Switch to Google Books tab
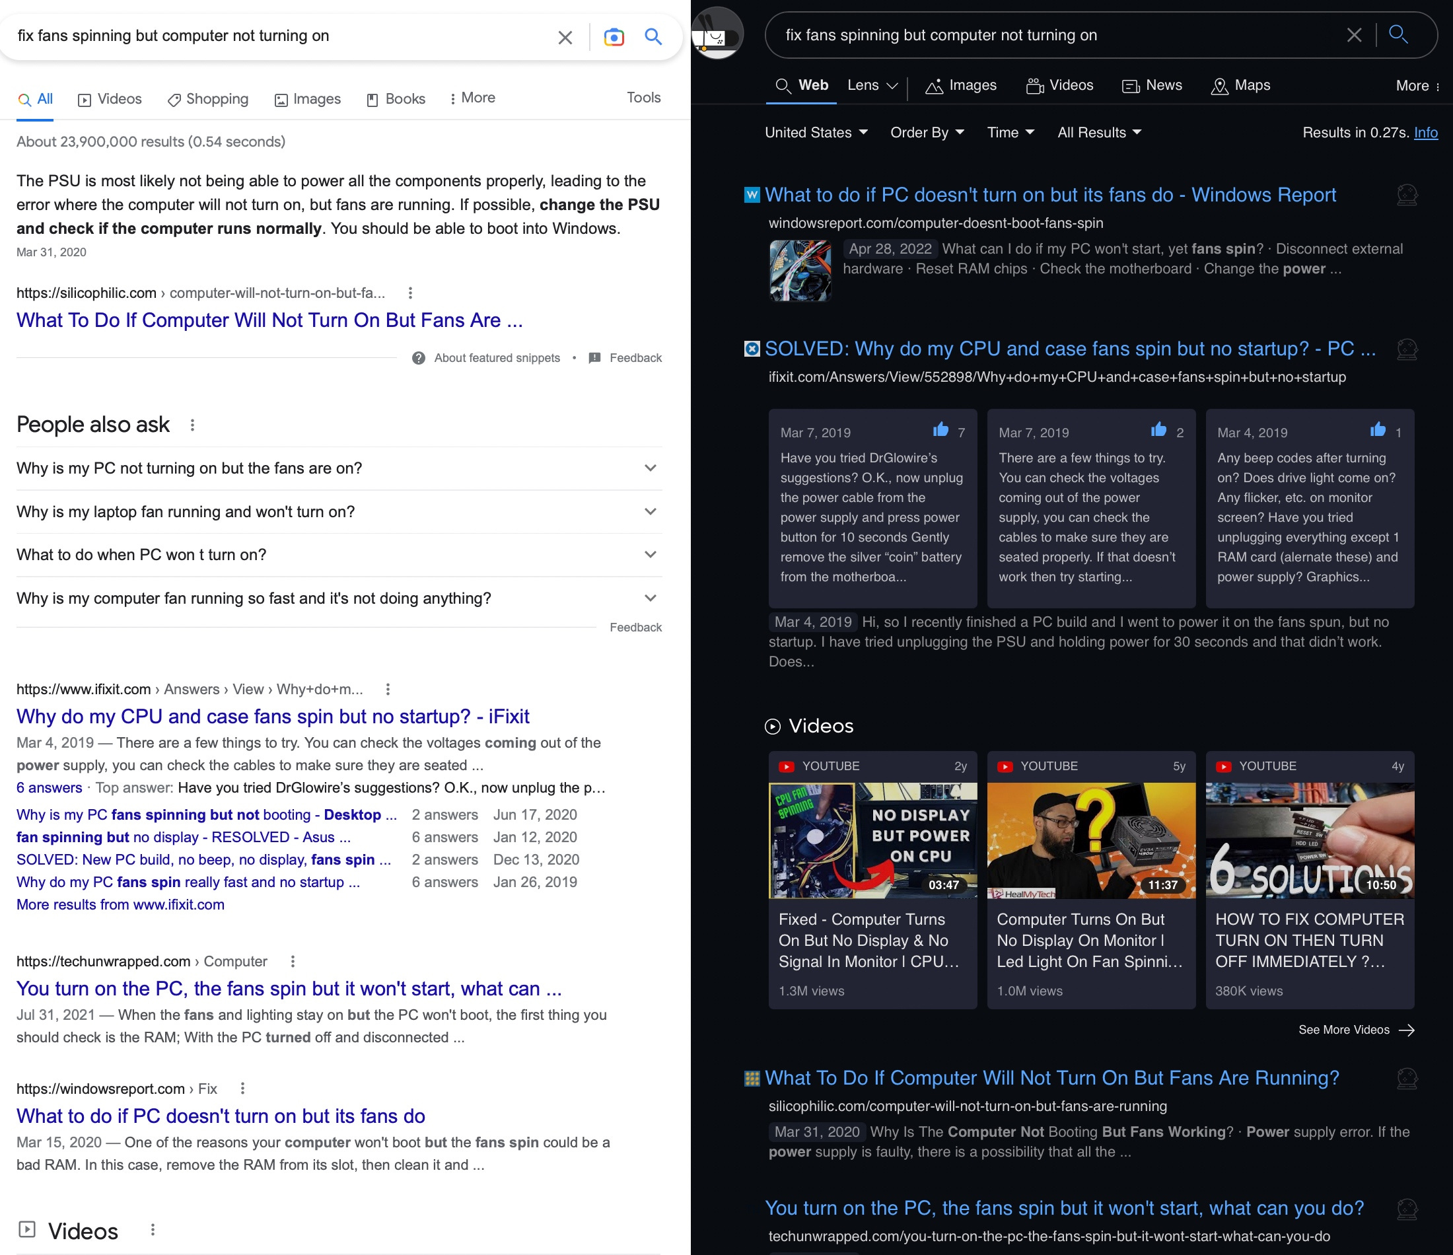The width and height of the screenshot is (1453, 1255). tap(396, 99)
